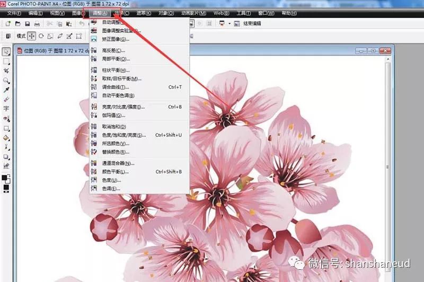This screenshot has width=424, height=282.
Task: Click the application launcher monitor icon
Action: (222, 23)
